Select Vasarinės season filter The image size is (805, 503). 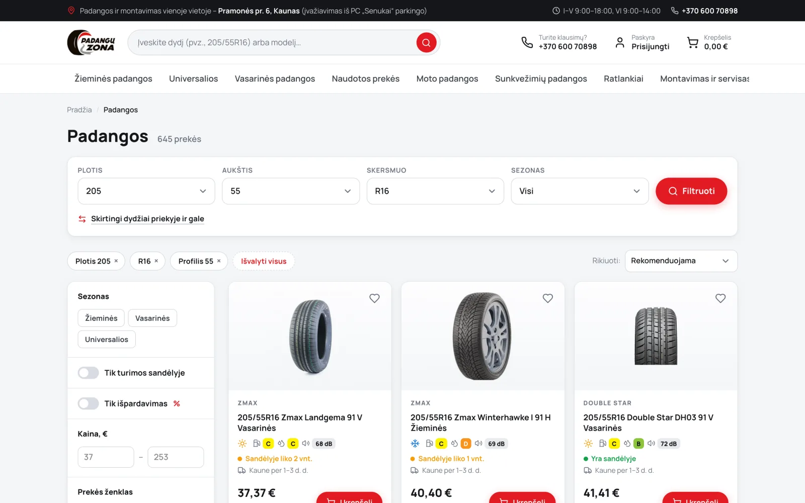point(152,318)
